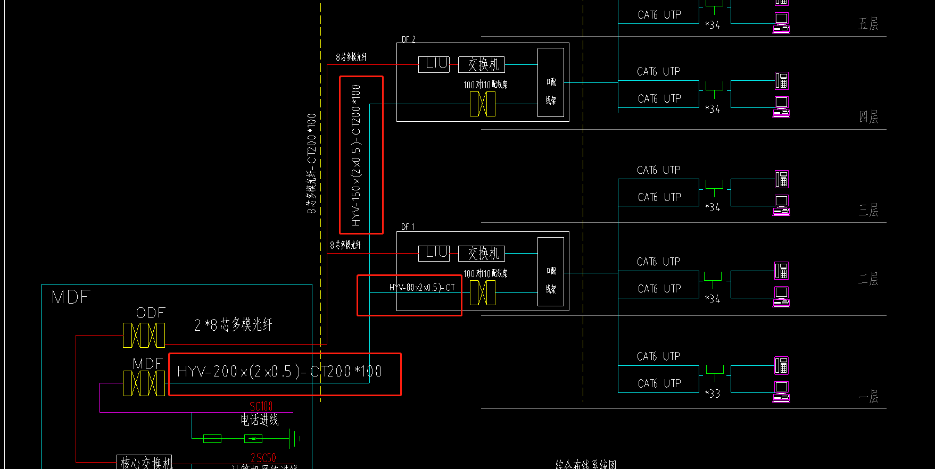This screenshot has width=935, height=469.
Task: Select the 2*8芯多模光纤 label
Action: pyautogui.click(x=233, y=324)
